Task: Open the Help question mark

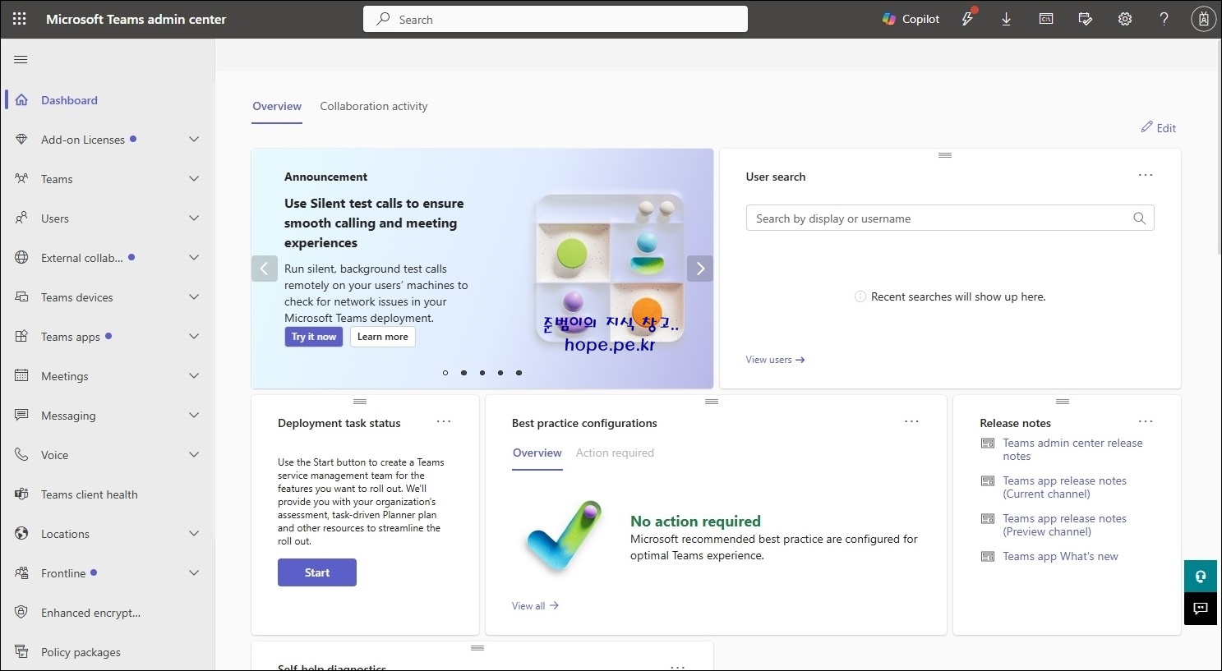Action: (x=1164, y=19)
